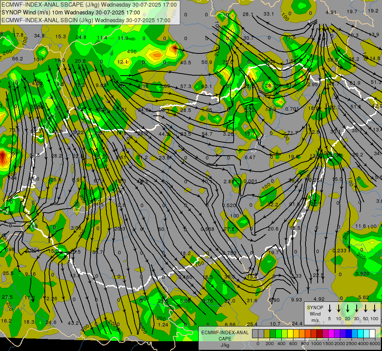Click the map value 9.16
This screenshot has width=382, height=351.
(30, 274)
